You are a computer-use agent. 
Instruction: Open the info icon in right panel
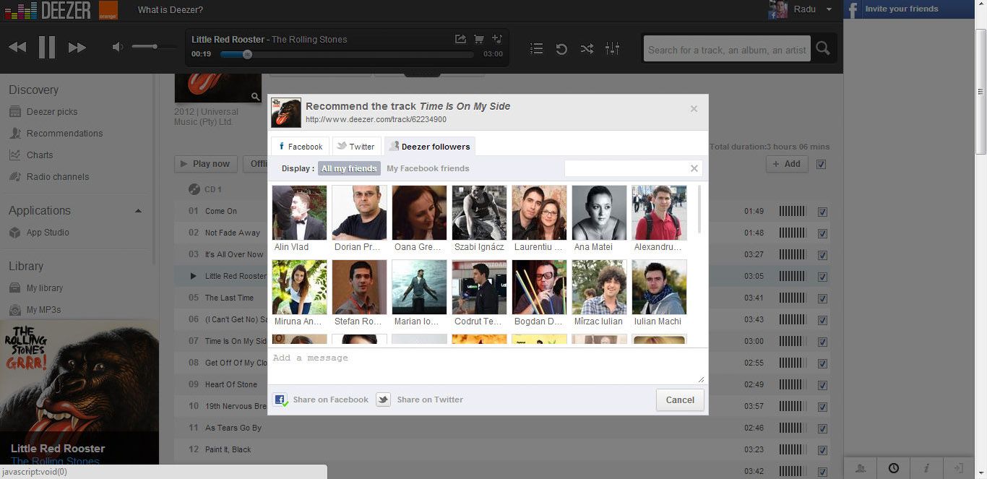(x=926, y=468)
